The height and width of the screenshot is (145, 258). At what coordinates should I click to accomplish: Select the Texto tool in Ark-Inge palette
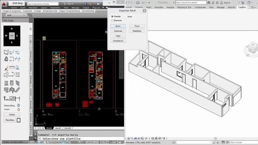click(6, 99)
